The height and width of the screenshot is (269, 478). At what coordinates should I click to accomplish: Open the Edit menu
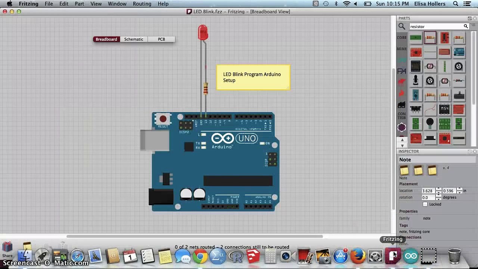(x=64, y=4)
